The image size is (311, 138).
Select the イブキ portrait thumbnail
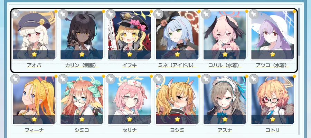[x=130, y=35]
